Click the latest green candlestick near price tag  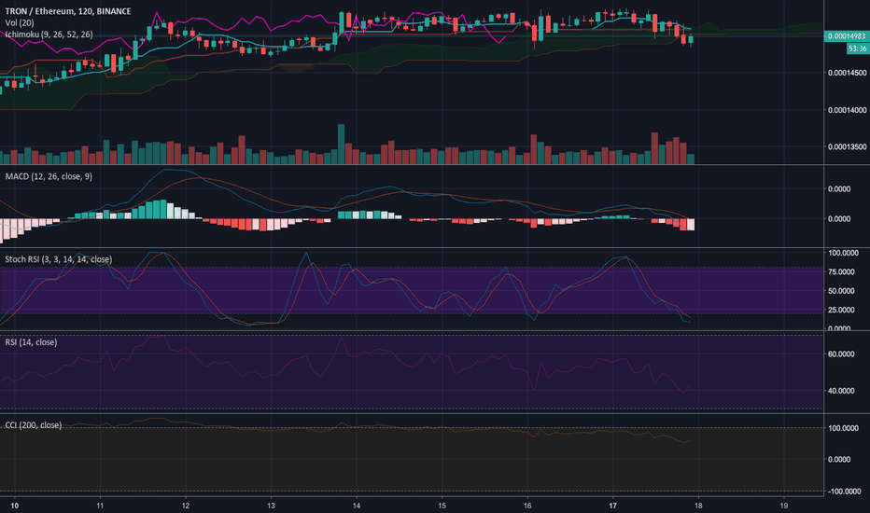[x=691, y=39]
